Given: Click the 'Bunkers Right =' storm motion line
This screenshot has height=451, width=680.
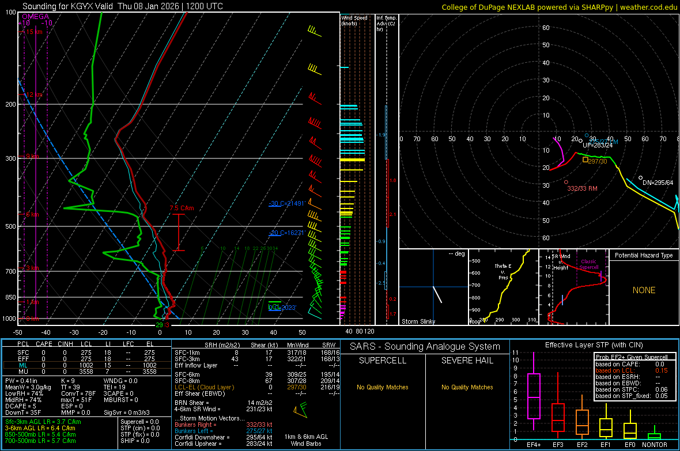Looking at the screenshot, I should tap(224, 425).
